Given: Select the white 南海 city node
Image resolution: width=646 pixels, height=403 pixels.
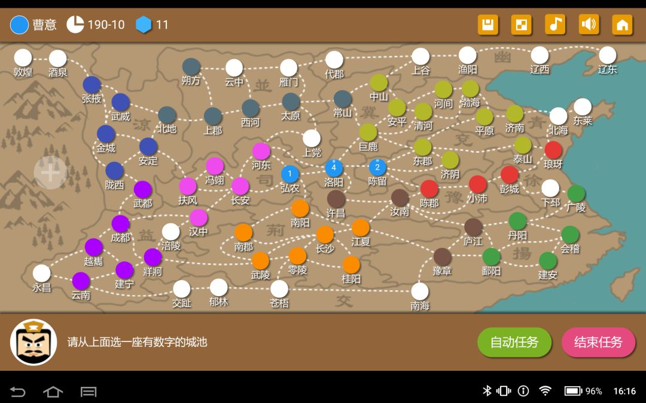Looking at the screenshot, I should point(420,291).
